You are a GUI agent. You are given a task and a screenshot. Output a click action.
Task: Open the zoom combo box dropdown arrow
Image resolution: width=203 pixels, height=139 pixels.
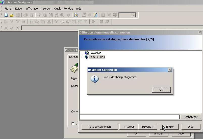click(134, 15)
